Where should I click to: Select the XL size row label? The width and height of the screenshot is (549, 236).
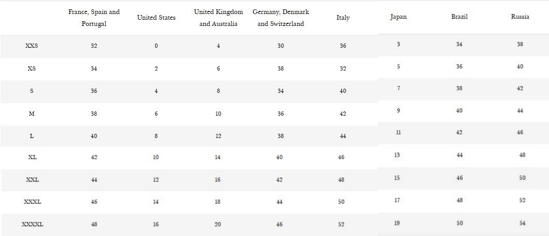click(32, 157)
